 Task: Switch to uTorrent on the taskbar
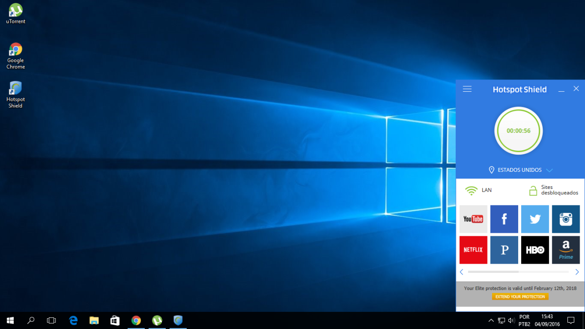pyautogui.click(x=157, y=321)
